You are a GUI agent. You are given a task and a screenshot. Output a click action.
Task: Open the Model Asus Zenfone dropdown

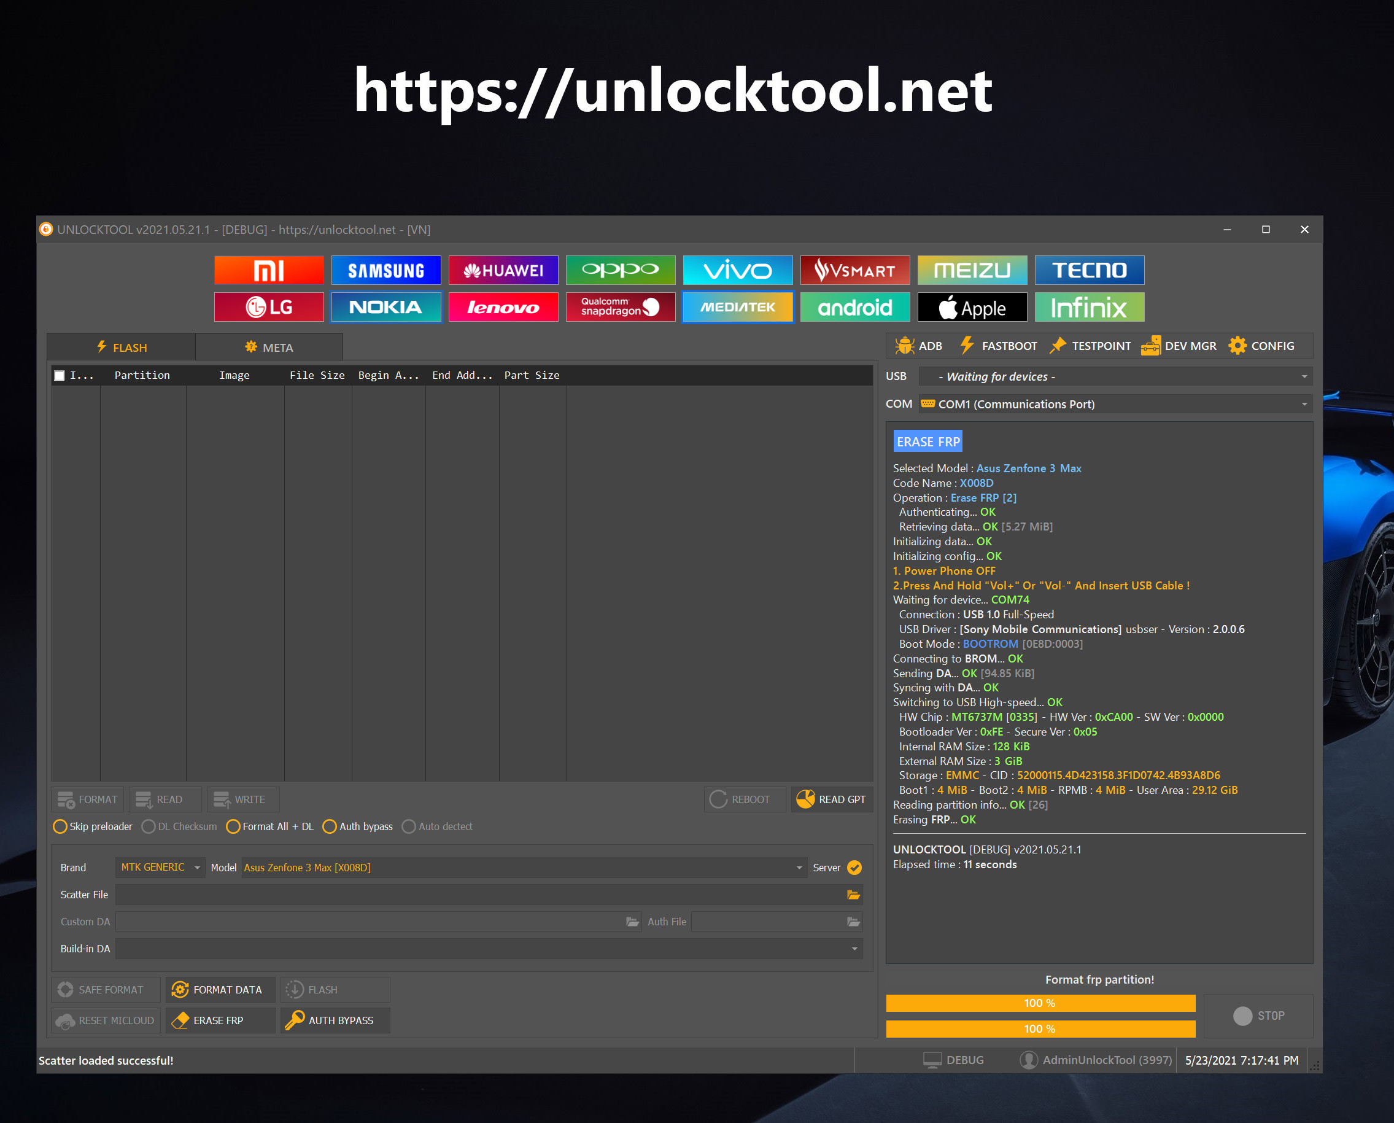click(524, 868)
